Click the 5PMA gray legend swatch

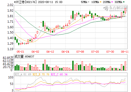[88, 2]
